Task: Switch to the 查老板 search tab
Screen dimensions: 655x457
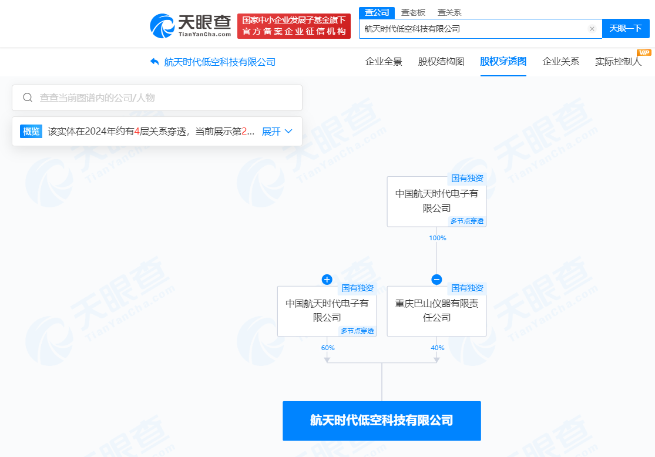Action: 413,12
